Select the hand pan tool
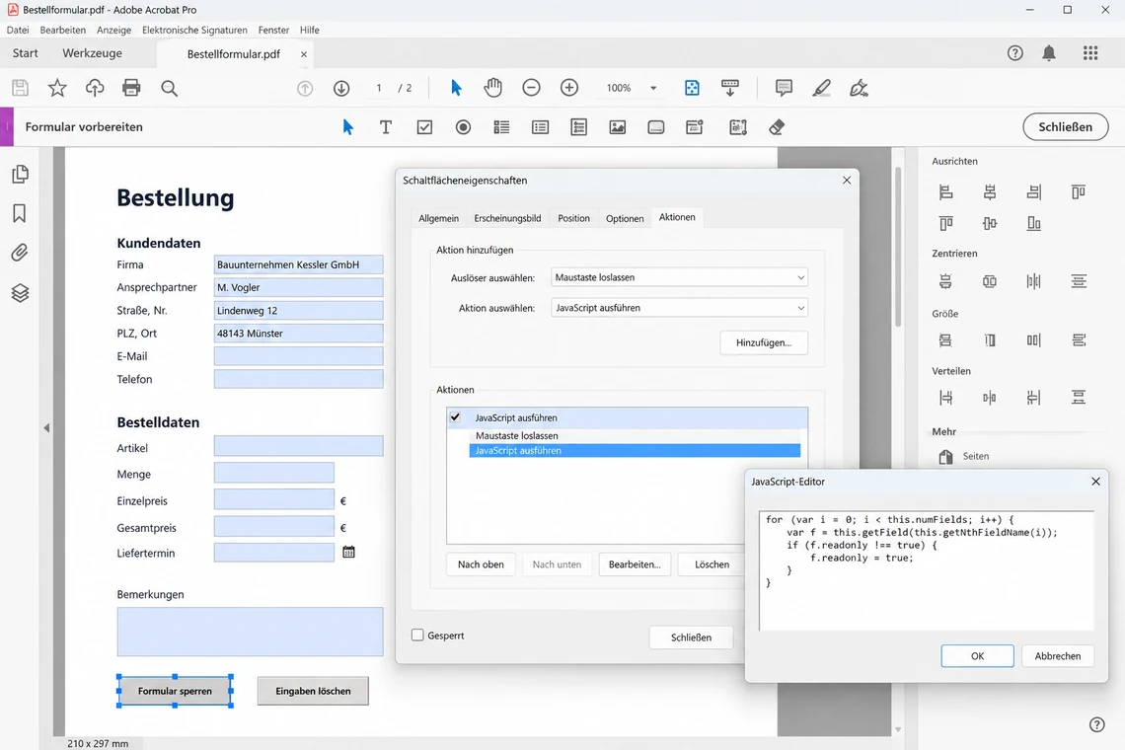The height and width of the screenshot is (750, 1125). (492, 88)
